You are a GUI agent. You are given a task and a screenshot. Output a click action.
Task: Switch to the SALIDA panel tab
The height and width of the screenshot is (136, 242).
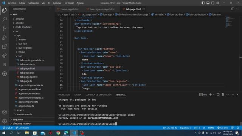coord(78,95)
